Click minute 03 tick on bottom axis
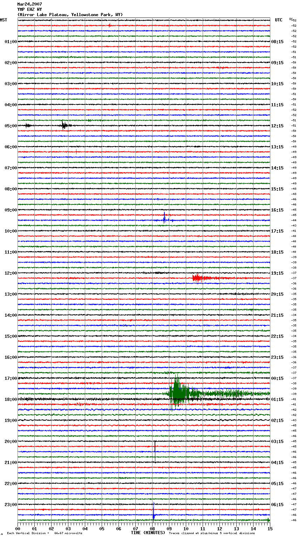The height and width of the screenshot is (538, 298). pyautogui.click(x=68, y=529)
